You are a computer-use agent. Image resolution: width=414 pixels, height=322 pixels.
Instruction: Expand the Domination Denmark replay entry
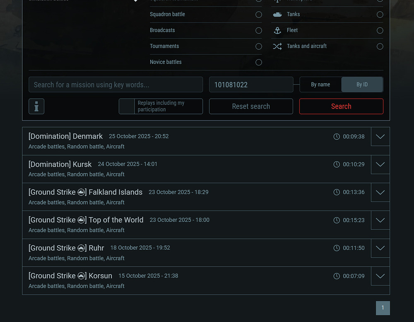[380, 137]
